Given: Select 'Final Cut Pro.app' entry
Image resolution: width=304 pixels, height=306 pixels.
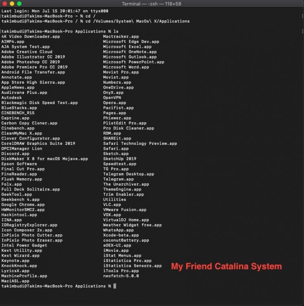Looking at the screenshot, I should point(23,169).
